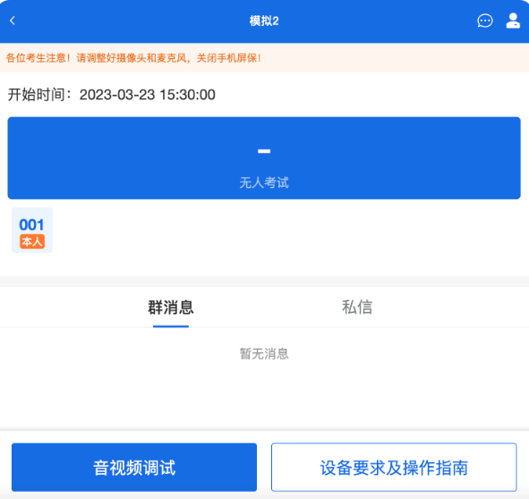Click the 暂无消息 placeholder text
Image resolution: width=529 pixels, height=499 pixels.
(x=264, y=354)
